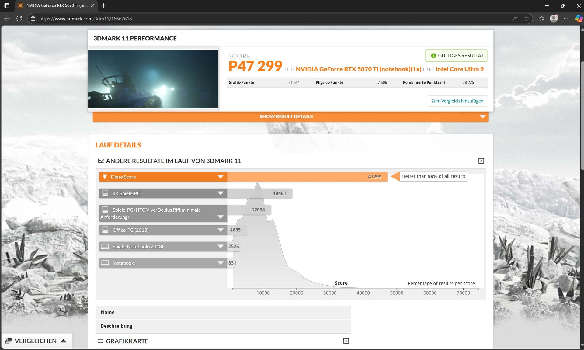Open the Copilot sidebar icon
This screenshot has height=350, width=584.
(579, 19)
